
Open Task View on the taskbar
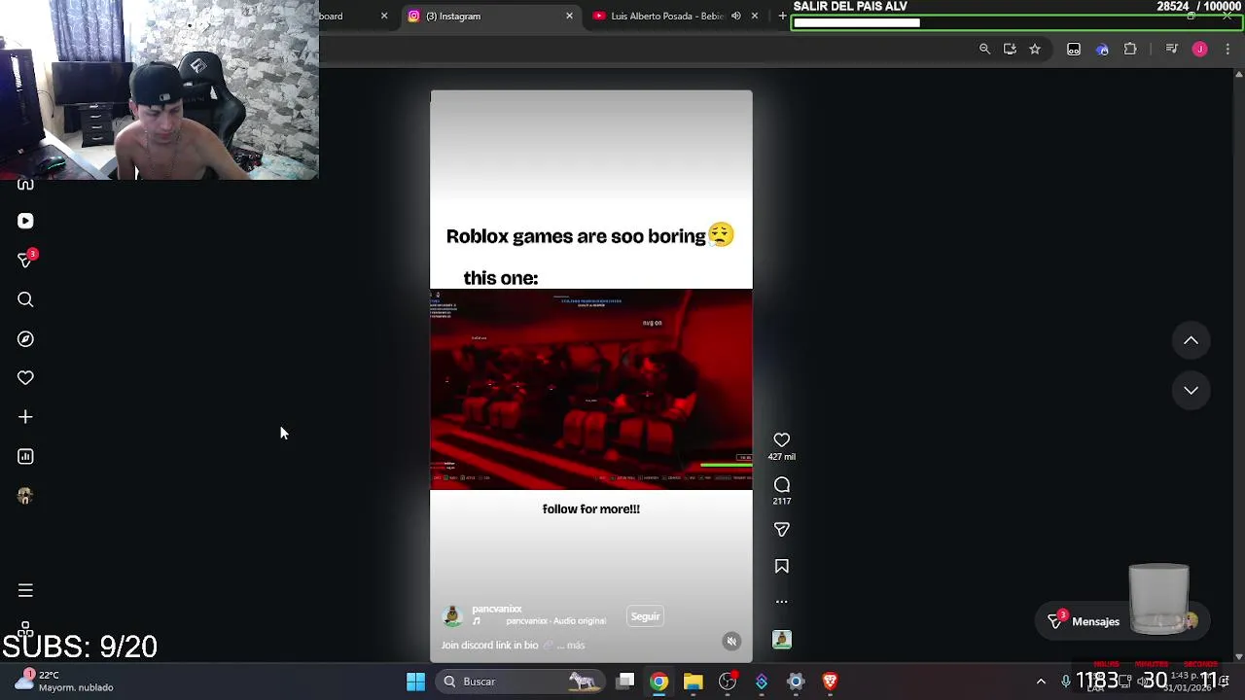625,682
